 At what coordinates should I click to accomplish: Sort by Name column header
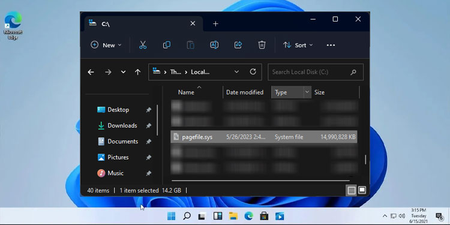(x=186, y=92)
